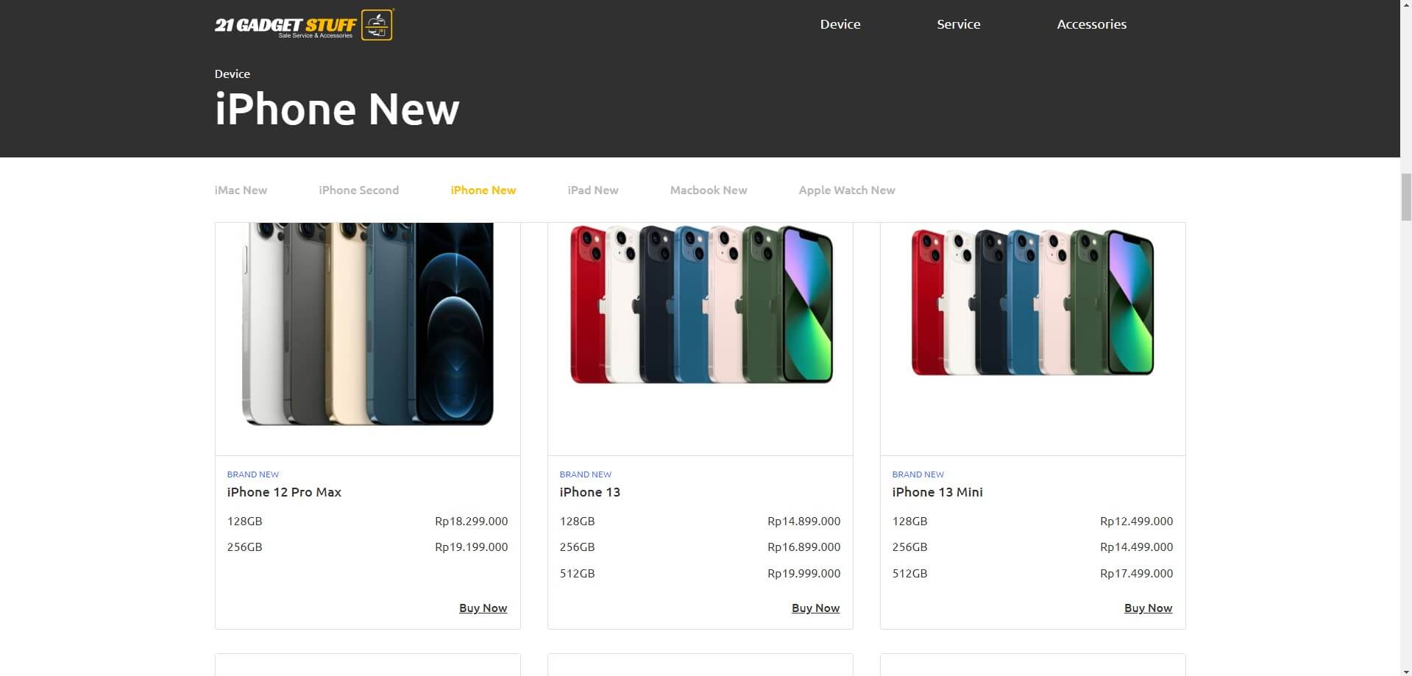Screen dimensions: 1412x676
Task: Click the page vertical scrollbar thumb
Action: pos(1405,197)
